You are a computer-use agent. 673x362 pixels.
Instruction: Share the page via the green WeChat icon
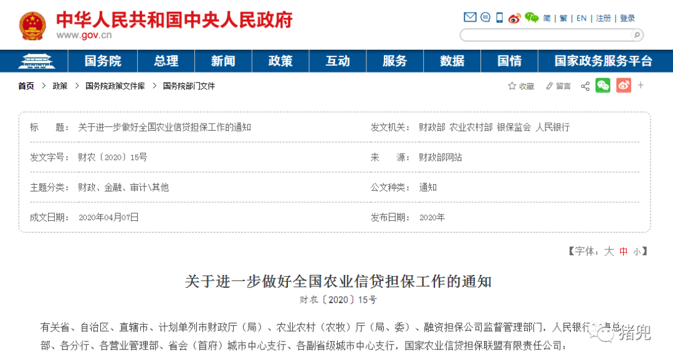603,85
